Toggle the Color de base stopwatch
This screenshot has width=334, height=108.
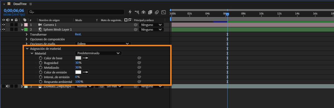41,58
